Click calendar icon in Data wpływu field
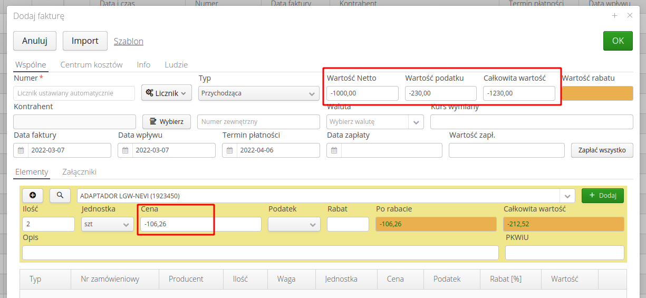This screenshot has width=646, height=298. tap(126, 150)
